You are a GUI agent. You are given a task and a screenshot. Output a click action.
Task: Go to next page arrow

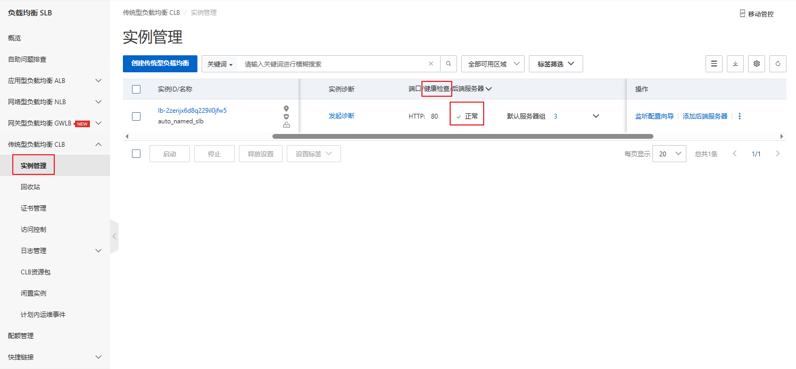click(x=778, y=154)
